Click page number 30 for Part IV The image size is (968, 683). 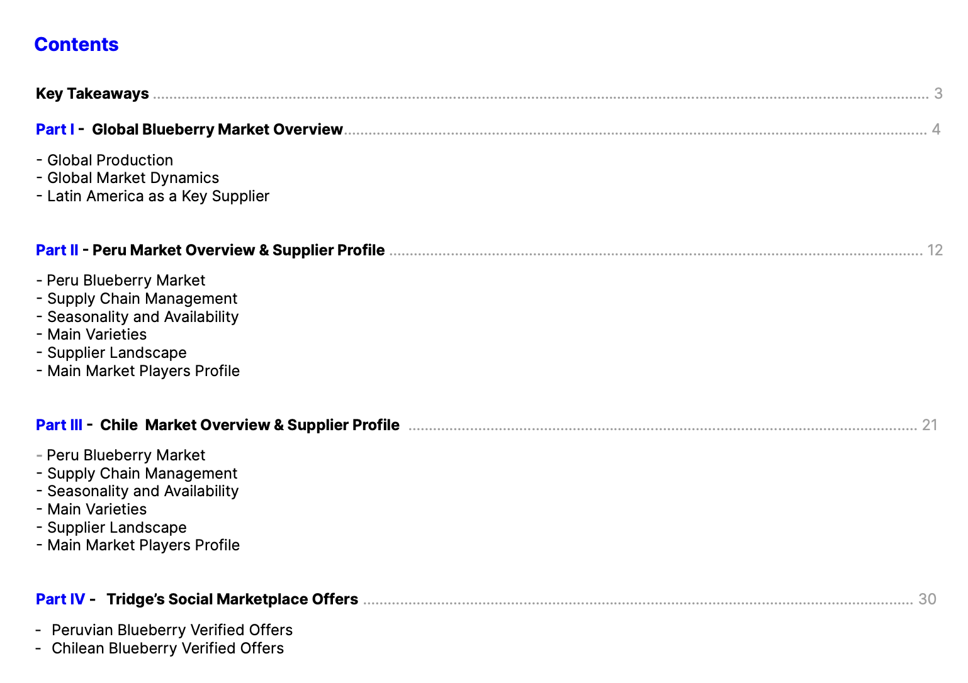pyautogui.click(x=927, y=599)
